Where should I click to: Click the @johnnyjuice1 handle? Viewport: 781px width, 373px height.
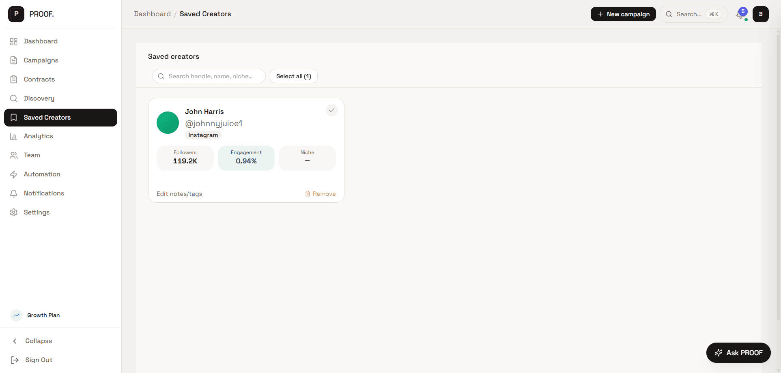pos(213,123)
